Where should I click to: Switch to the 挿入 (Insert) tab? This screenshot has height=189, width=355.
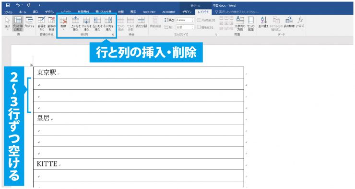[x=35, y=12]
